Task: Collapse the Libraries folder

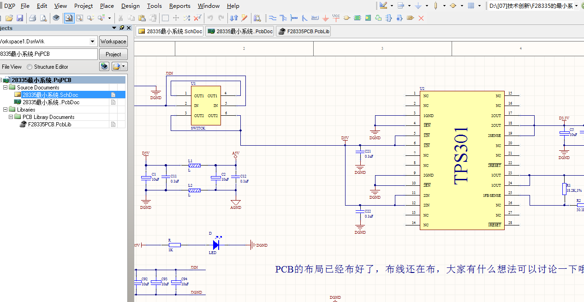Action: point(6,109)
